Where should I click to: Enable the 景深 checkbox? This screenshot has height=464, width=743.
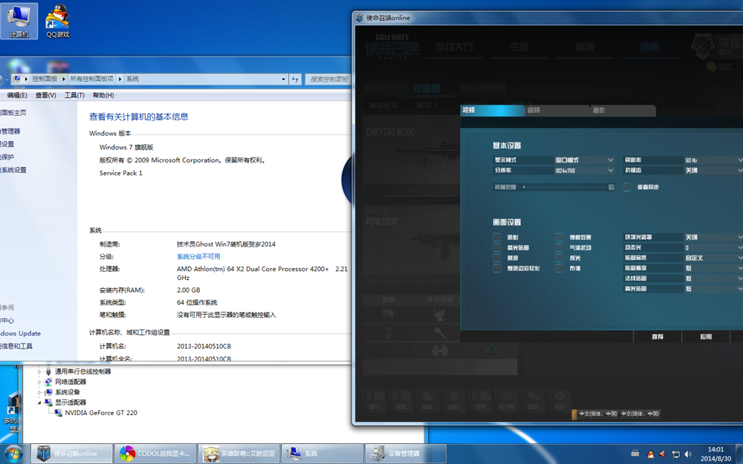(x=496, y=258)
